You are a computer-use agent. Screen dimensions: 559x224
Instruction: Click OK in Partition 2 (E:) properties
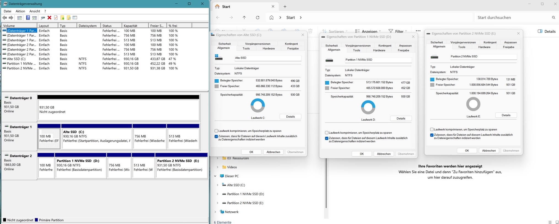pos(467,151)
